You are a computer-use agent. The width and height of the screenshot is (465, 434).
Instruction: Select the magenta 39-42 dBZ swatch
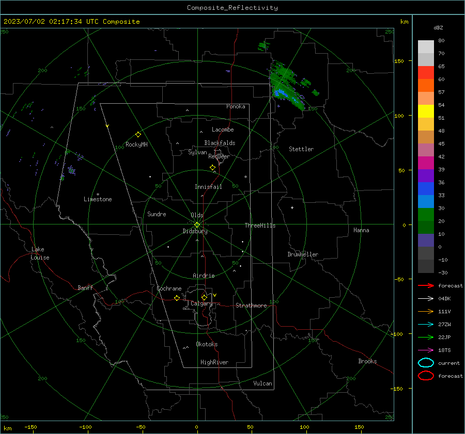426,163
